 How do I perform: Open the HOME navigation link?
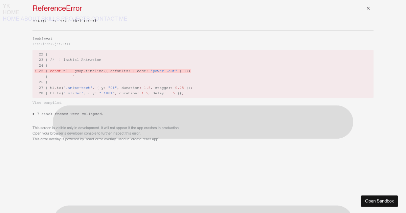coord(11,19)
